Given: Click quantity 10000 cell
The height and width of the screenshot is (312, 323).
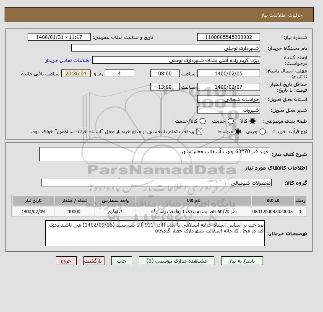Looking at the screenshot, I should click(74, 211).
